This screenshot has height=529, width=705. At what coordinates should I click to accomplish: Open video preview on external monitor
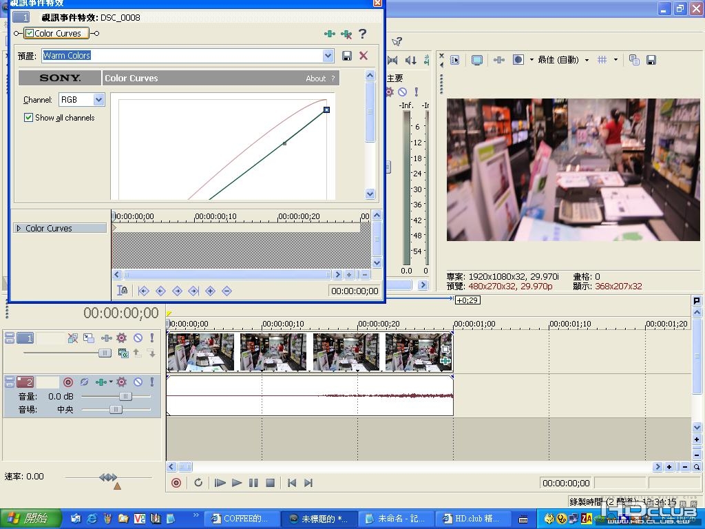click(x=476, y=60)
